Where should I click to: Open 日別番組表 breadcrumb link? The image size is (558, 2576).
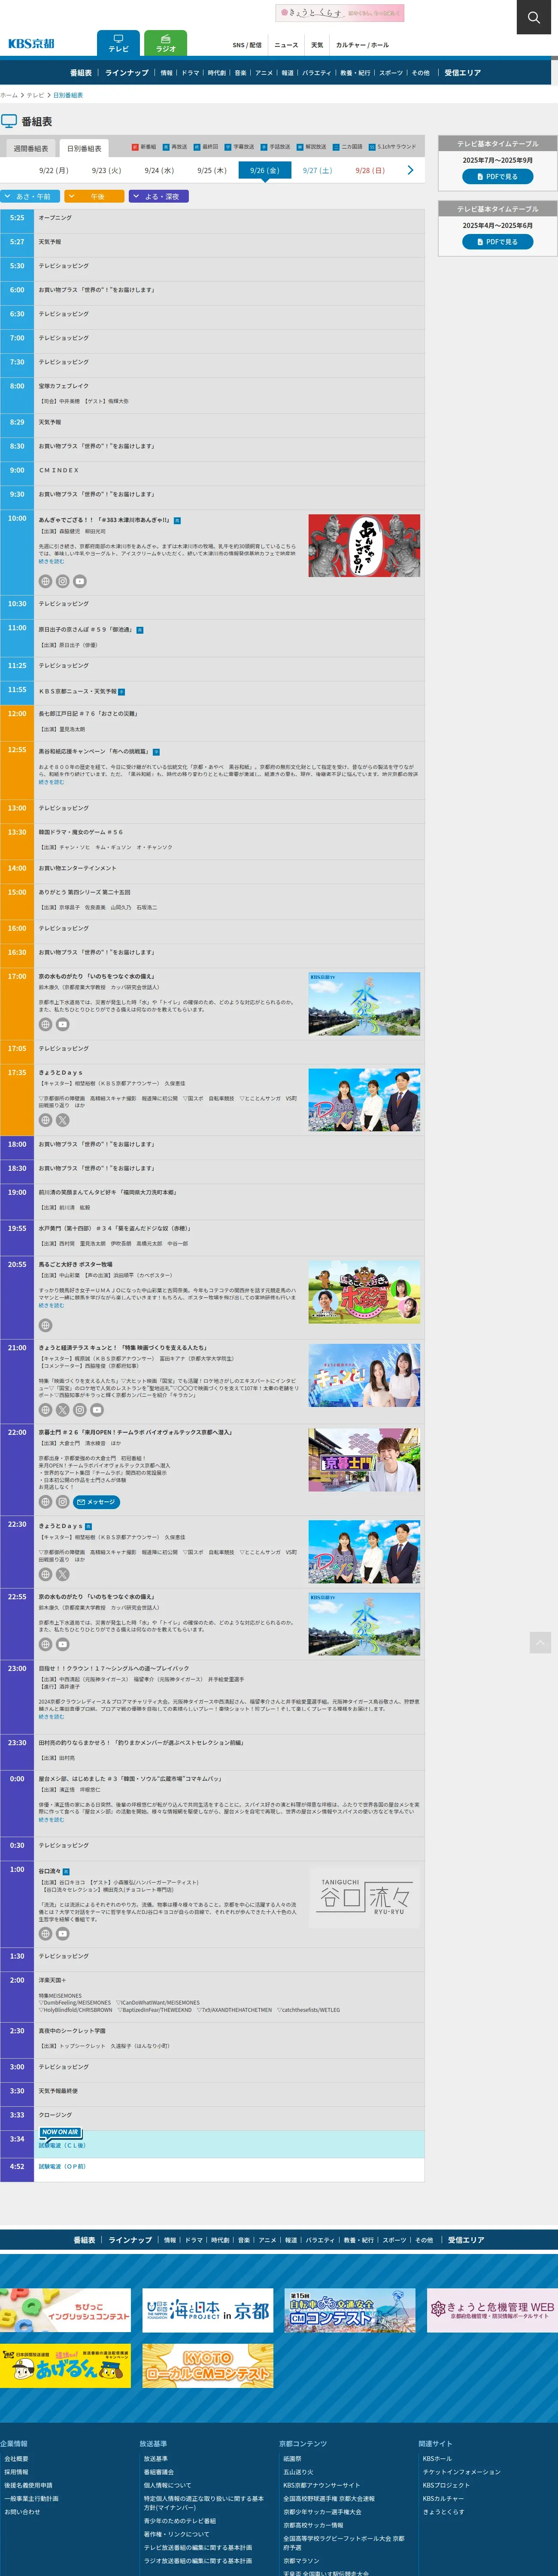tap(68, 95)
